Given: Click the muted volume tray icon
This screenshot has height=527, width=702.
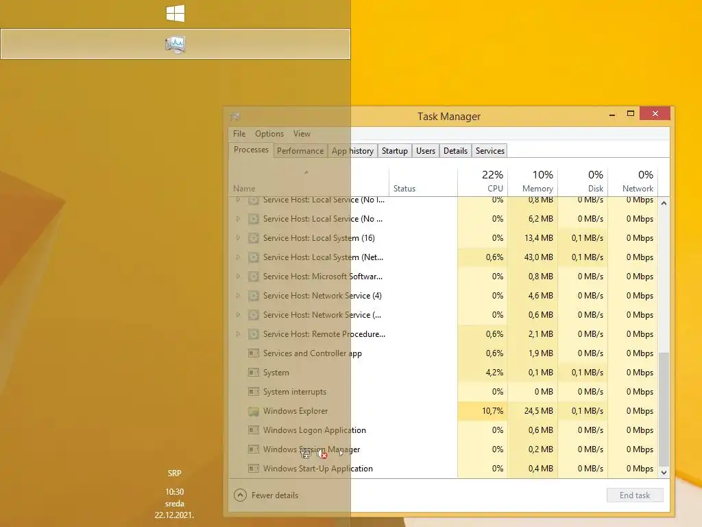Looking at the screenshot, I should pos(322,454).
